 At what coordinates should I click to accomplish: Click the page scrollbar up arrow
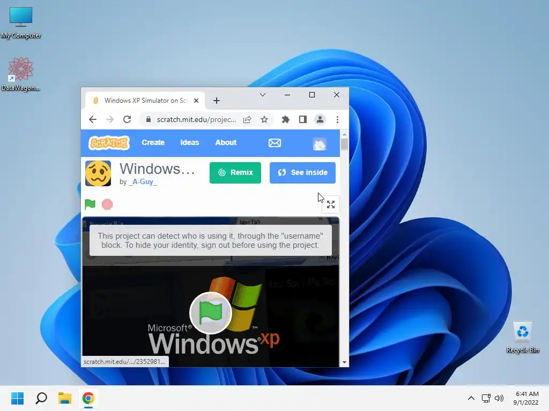344,134
